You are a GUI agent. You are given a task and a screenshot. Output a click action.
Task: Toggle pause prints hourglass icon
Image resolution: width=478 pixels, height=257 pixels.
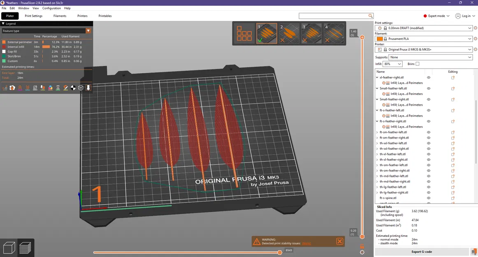coord(58,88)
